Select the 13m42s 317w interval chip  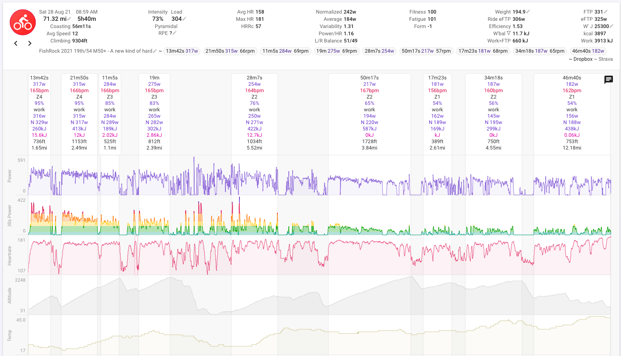182,51
